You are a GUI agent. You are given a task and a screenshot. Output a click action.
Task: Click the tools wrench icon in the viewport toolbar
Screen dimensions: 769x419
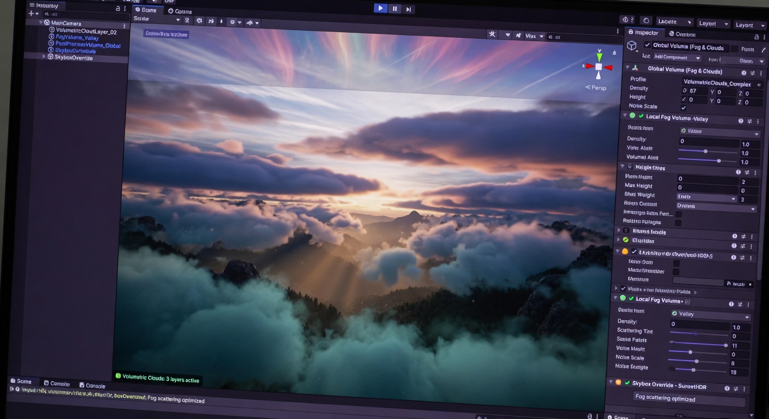coord(493,34)
